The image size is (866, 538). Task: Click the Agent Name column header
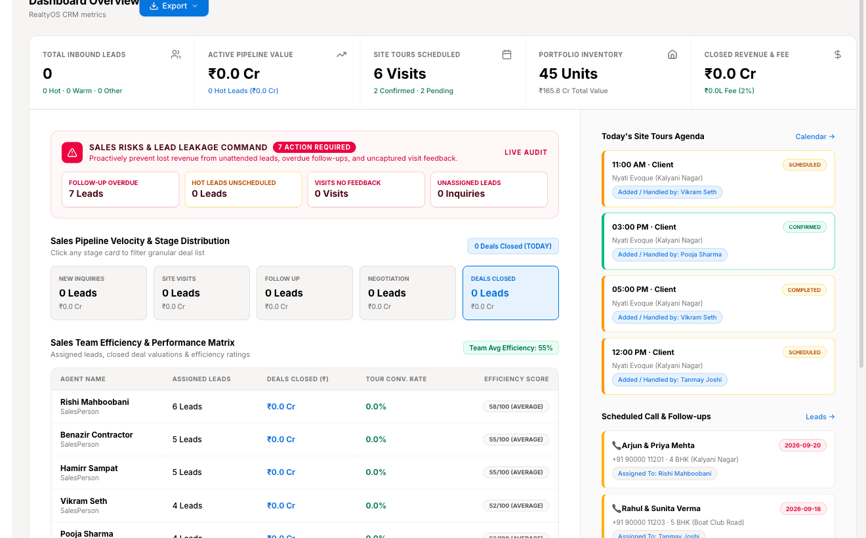click(x=83, y=379)
